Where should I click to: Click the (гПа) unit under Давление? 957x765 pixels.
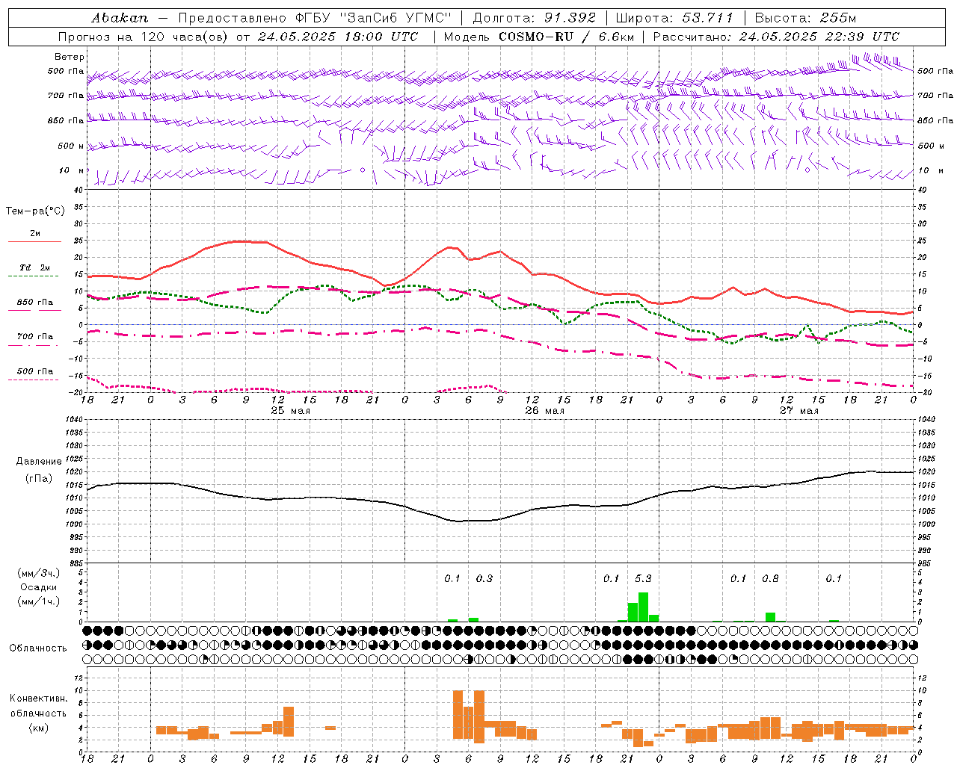(x=38, y=479)
